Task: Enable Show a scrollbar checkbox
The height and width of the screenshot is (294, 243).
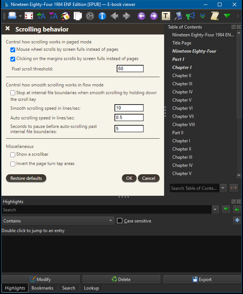Action: (13, 155)
